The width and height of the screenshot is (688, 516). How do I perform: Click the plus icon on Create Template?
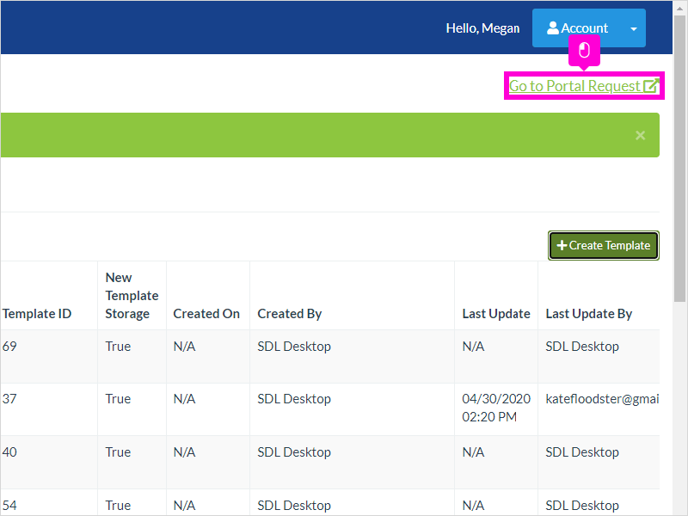tap(562, 245)
